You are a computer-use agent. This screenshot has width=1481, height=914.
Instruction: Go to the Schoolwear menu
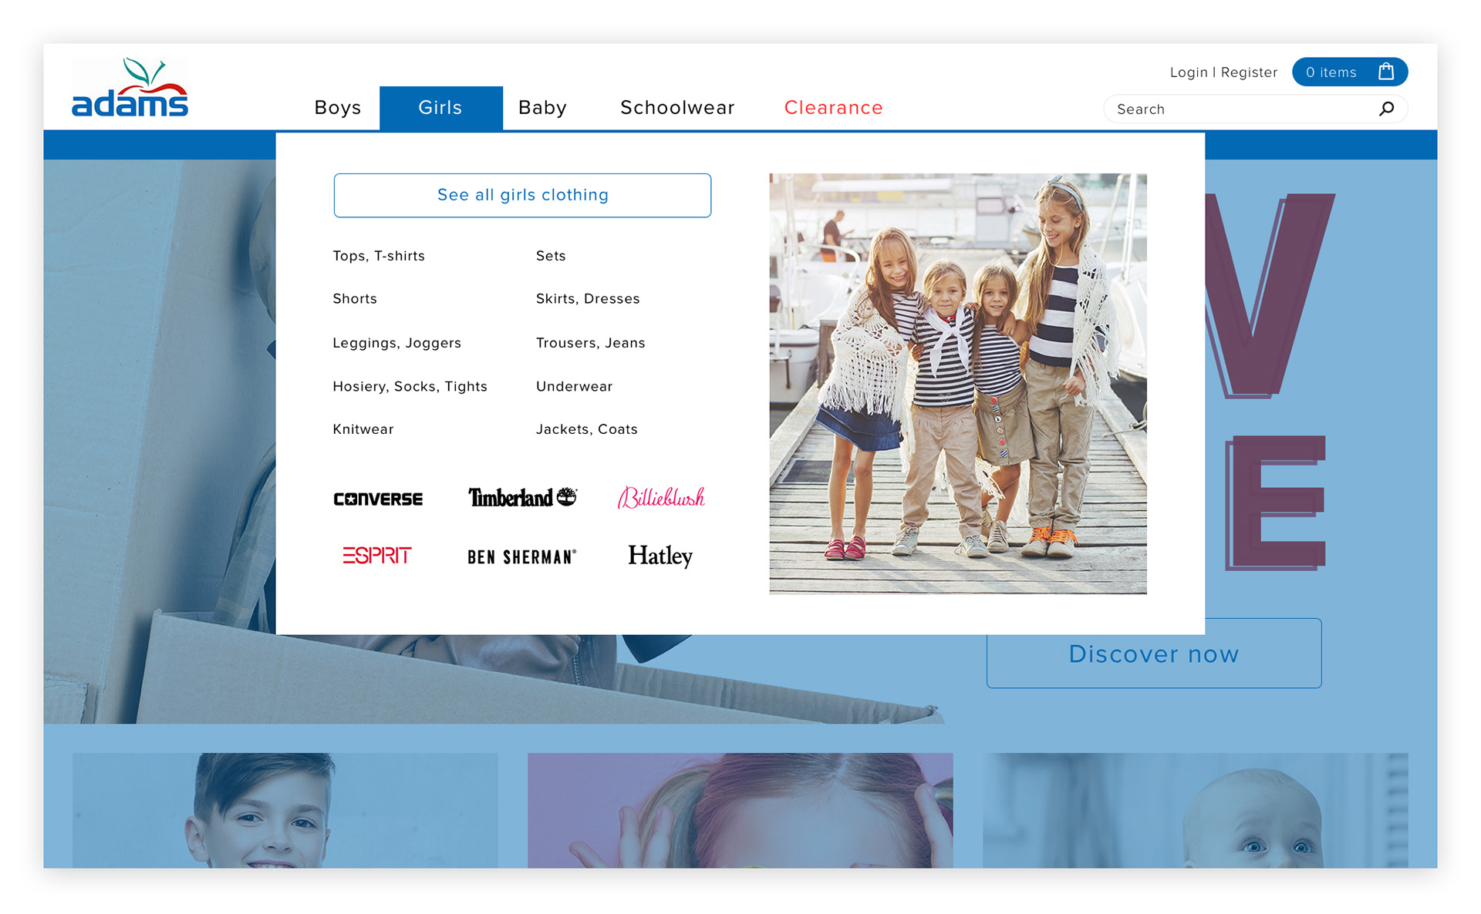(677, 108)
